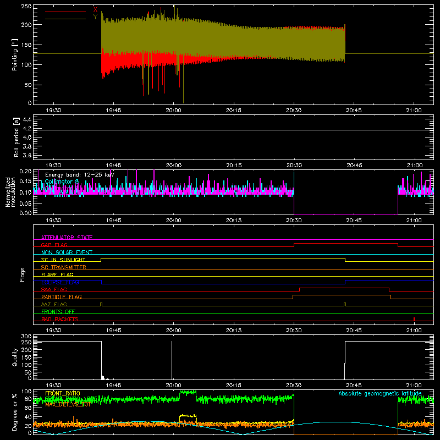Click the 20:15 time label under Roll period plot
This screenshot has height=440, width=440.
coord(233,166)
